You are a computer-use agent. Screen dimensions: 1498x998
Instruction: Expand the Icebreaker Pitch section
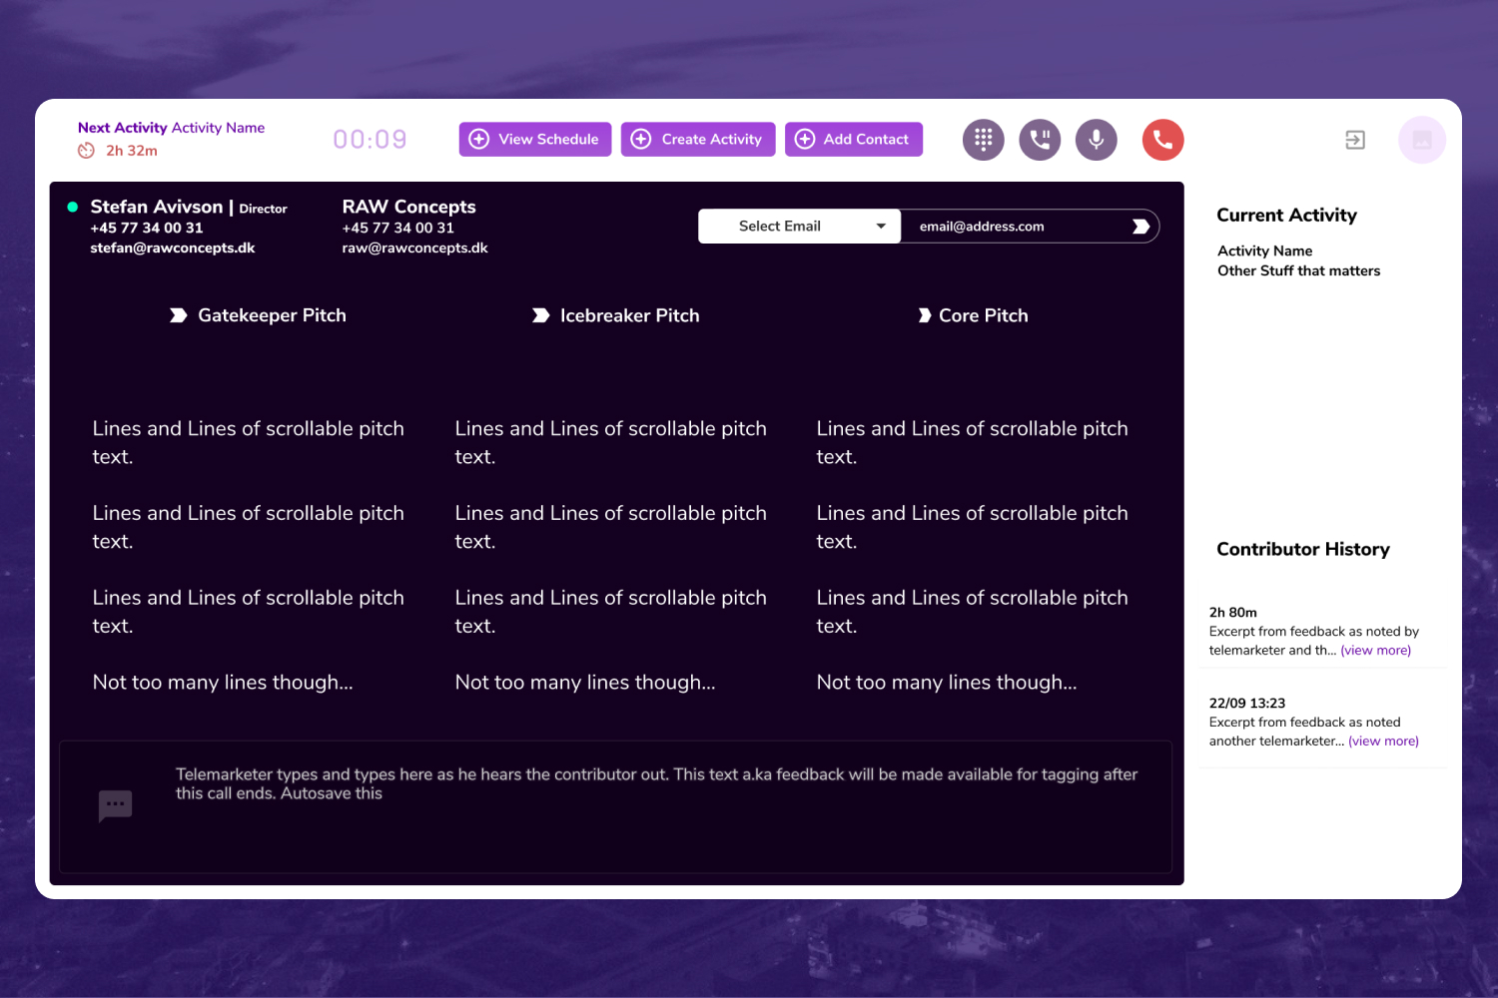click(616, 315)
